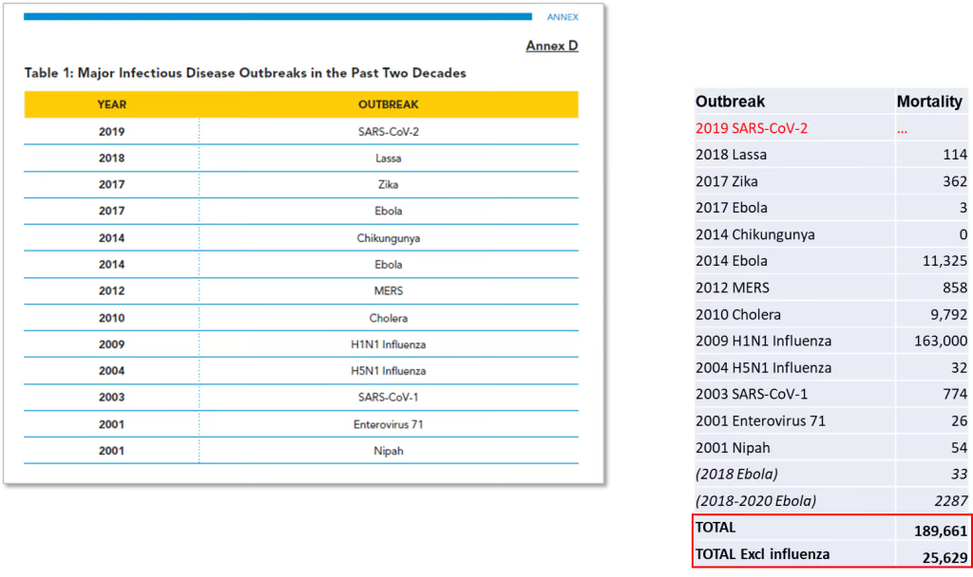Viewport: 973px width, 577px height.
Task: Click the 858 mortality value
Action: (954, 288)
